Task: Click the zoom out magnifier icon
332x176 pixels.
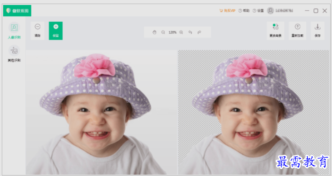Action: click(163, 32)
